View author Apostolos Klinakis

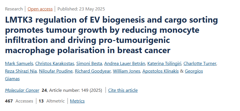pos(161,71)
